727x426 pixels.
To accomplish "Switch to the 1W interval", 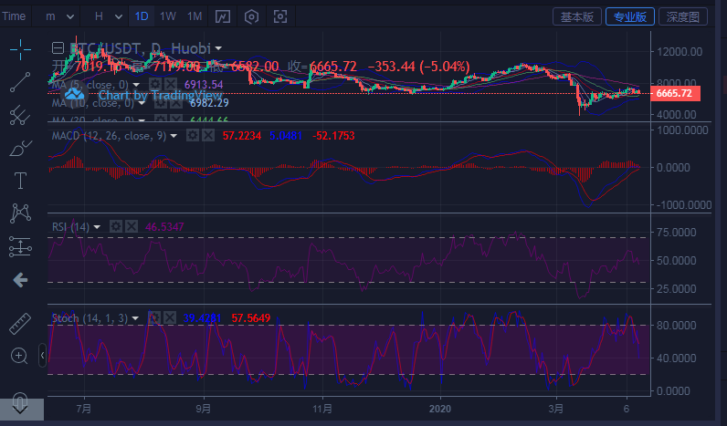I will (168, 16).
